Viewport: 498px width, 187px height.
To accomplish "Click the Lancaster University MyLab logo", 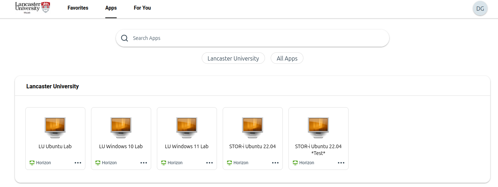I will pyautogui.click(x=32, y=7).
